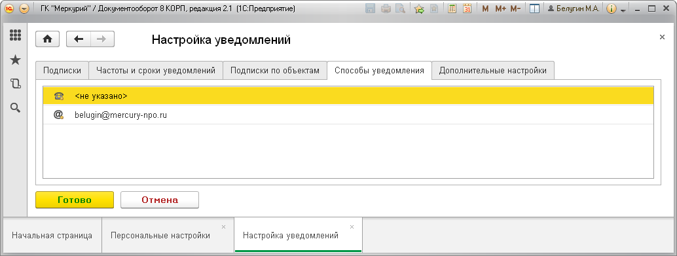Open the 1C main menu dropdown arrow
Image resolution: width=677 pixels, height=256 pixels.
click(24, 9)
